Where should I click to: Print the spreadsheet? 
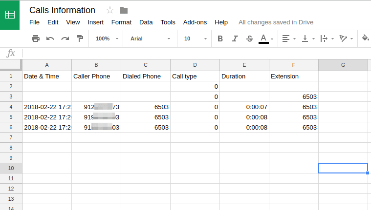(36, 38)
